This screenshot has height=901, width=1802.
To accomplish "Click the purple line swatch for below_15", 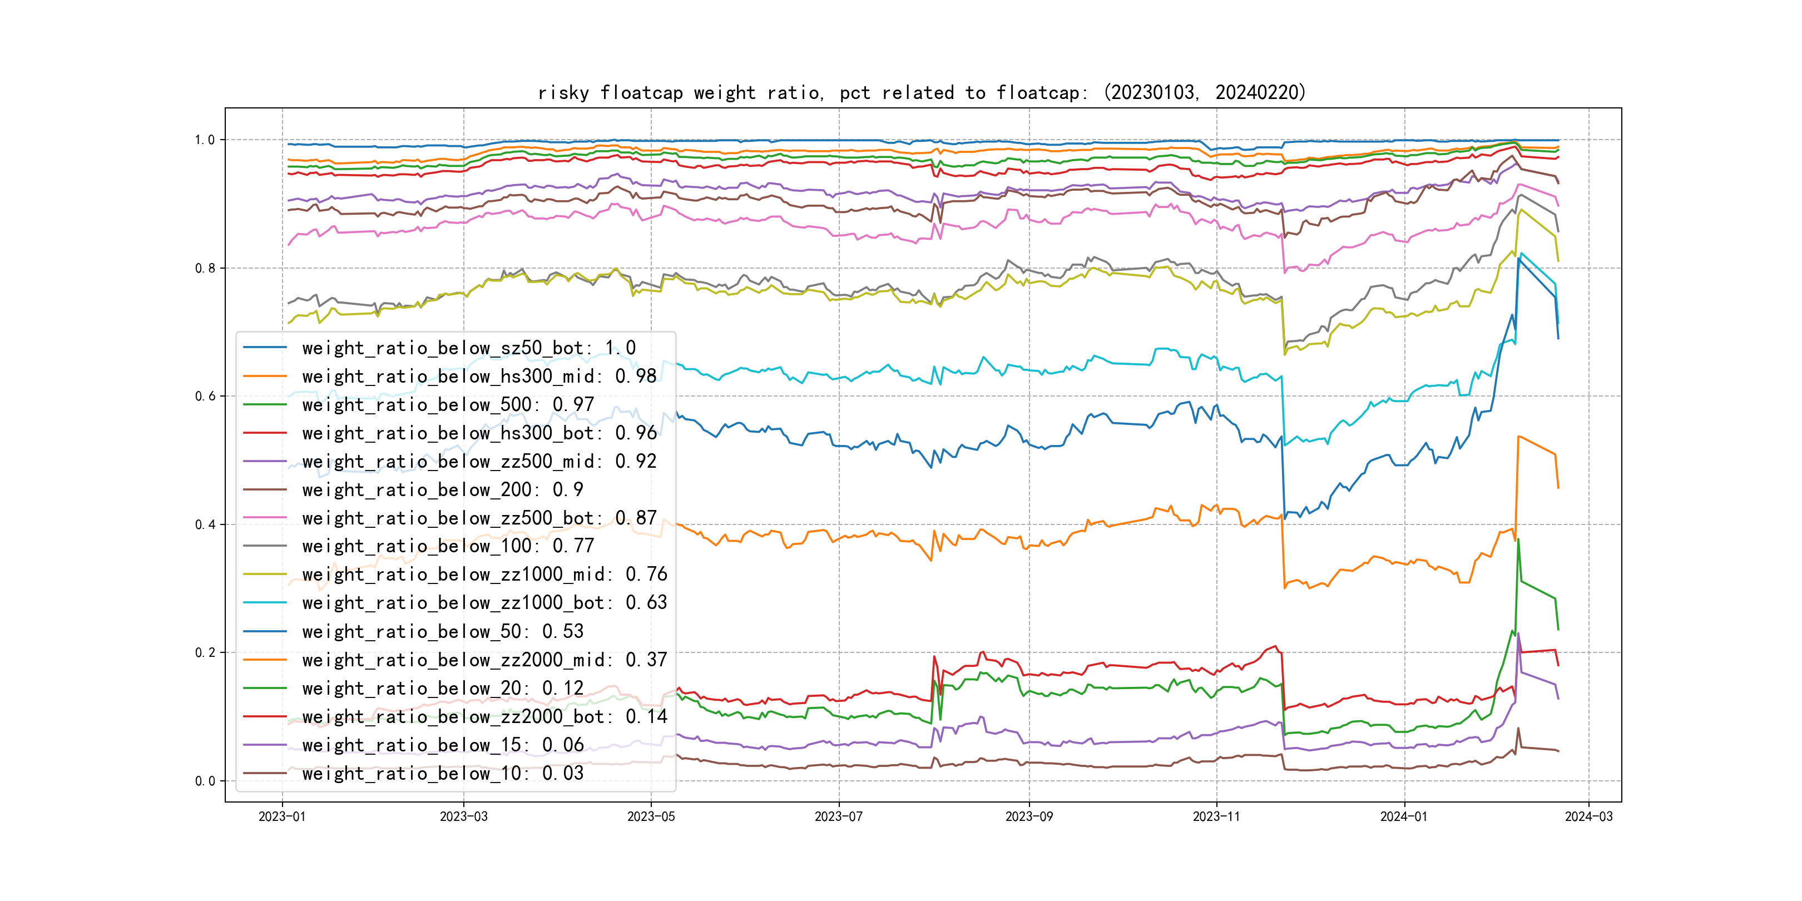I will [x=264, y=745].
